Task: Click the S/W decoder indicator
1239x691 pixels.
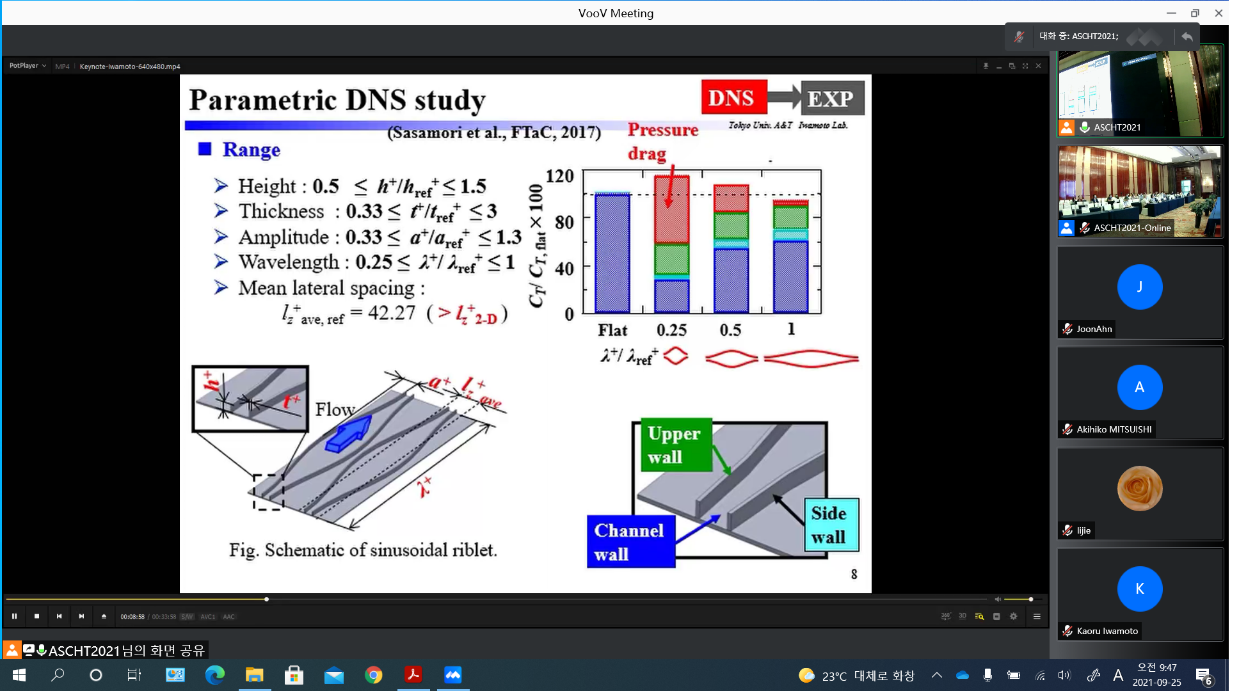Action: pyautogui.click(x=187, y=617)
